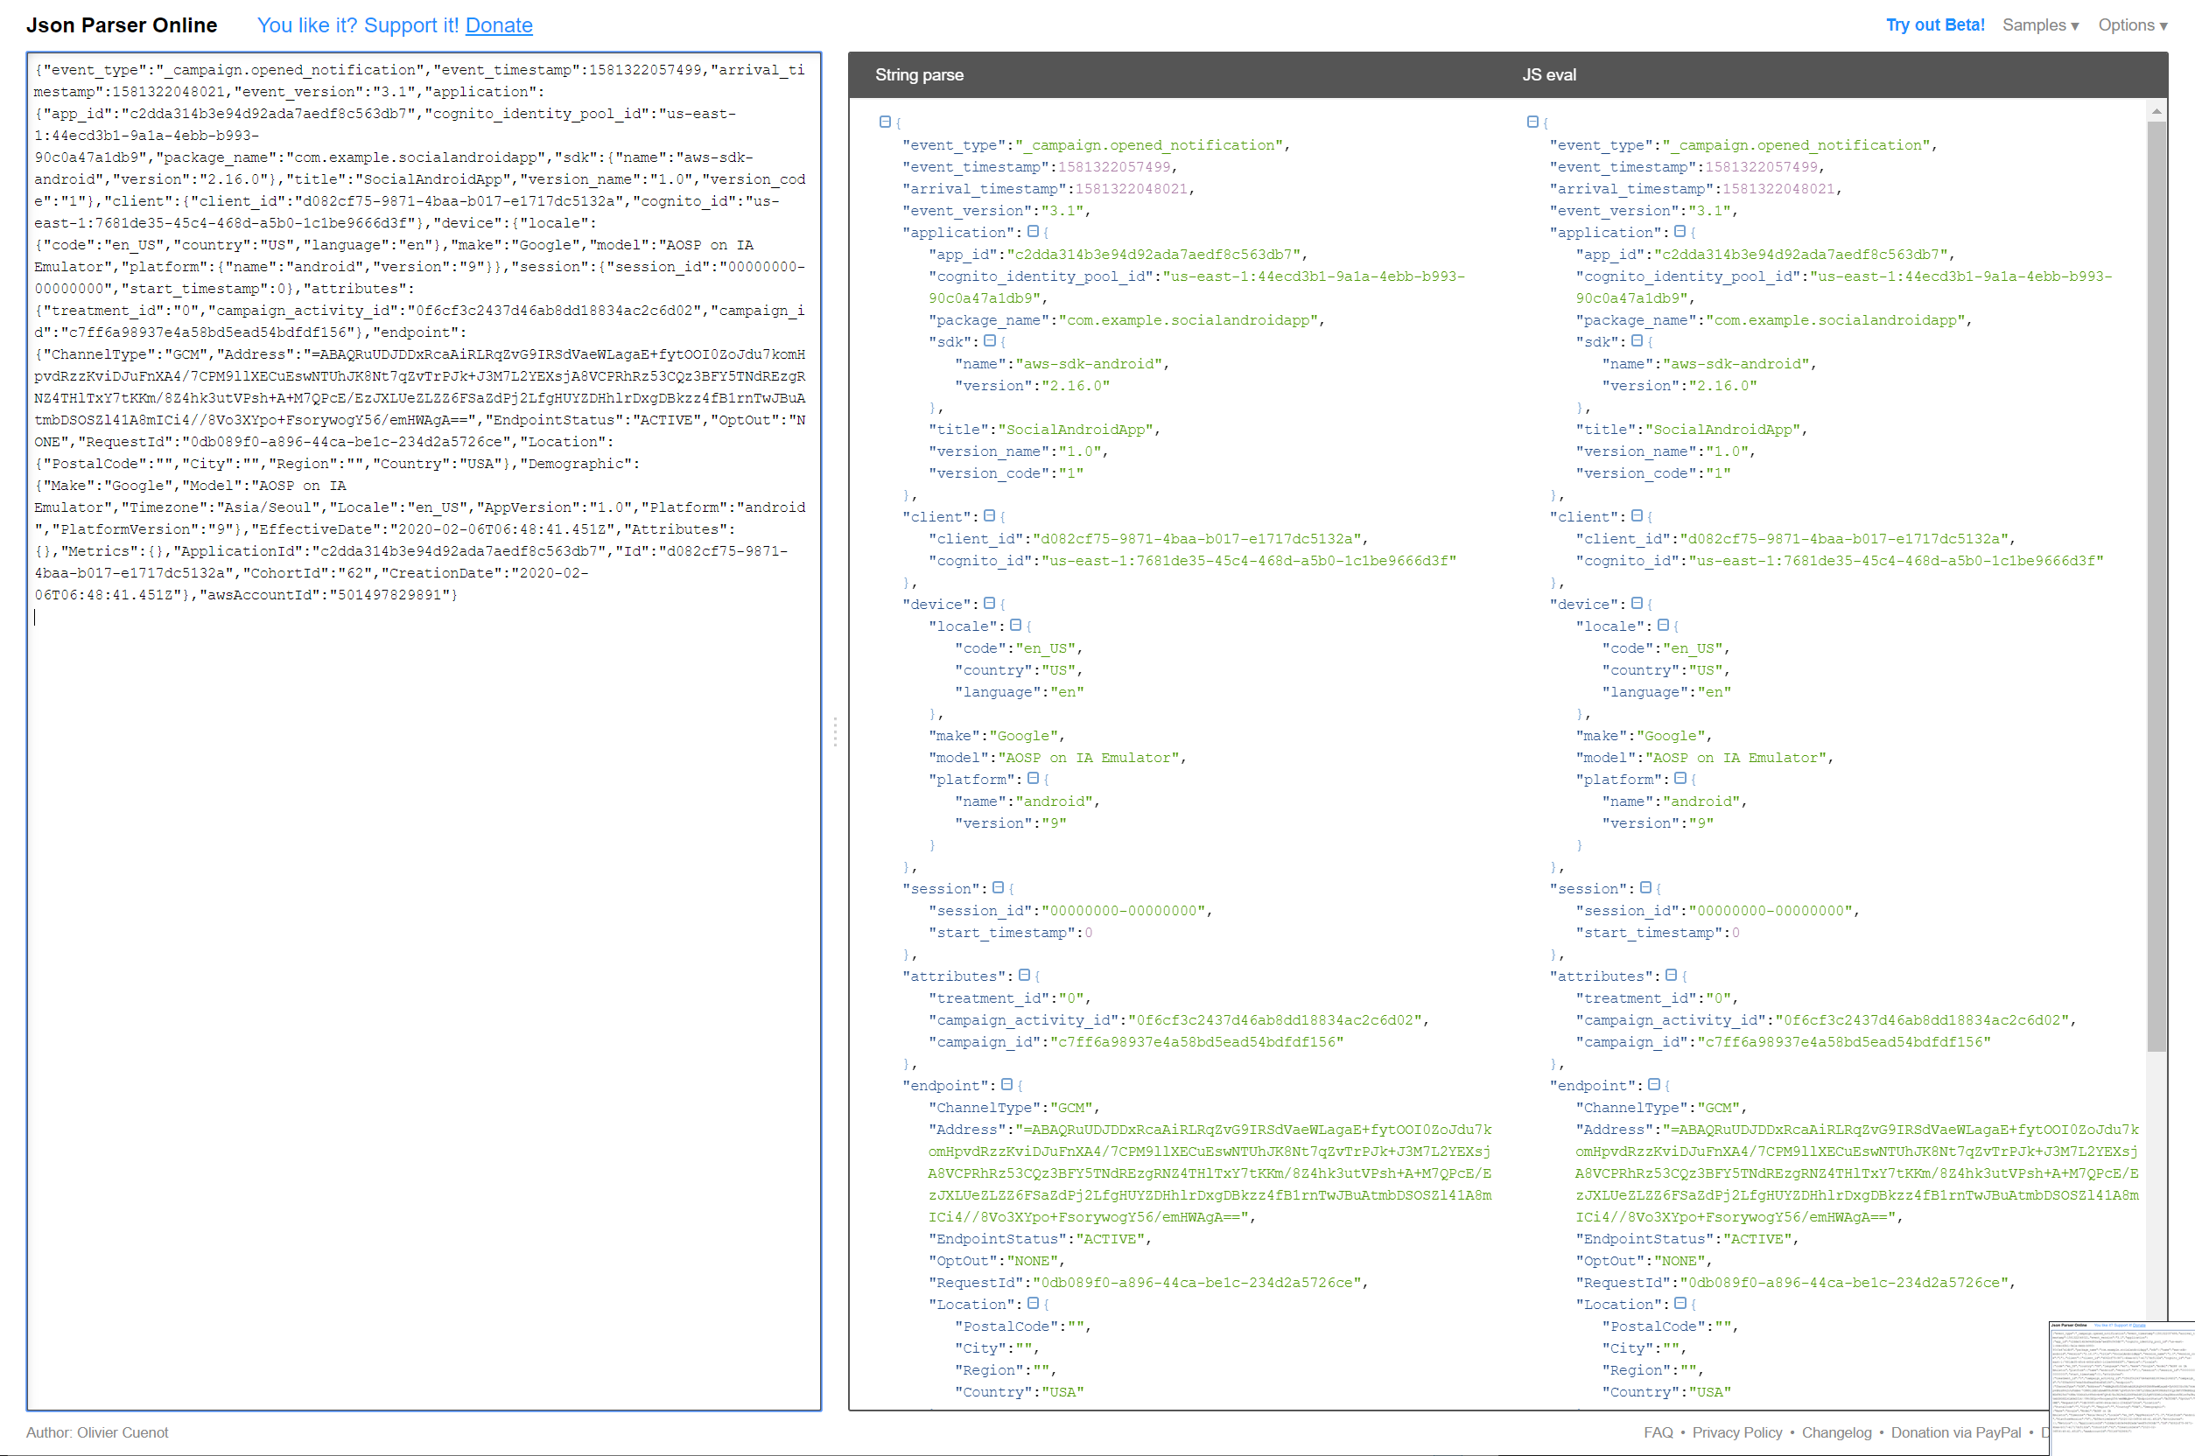This screenshot has height=1456, width=2195.
Task: Collapse "device" node in String parse
Action: (x=989, y=603)
